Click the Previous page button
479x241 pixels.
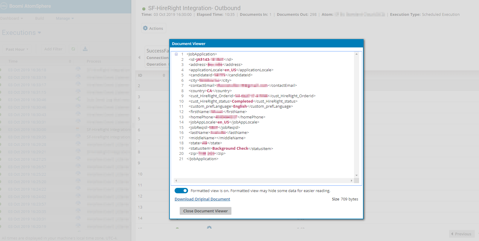tap(462, 234)
